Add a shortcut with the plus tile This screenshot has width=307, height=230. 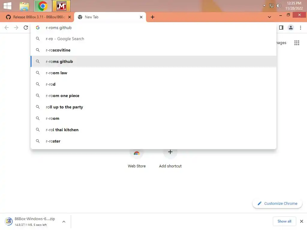170,158
